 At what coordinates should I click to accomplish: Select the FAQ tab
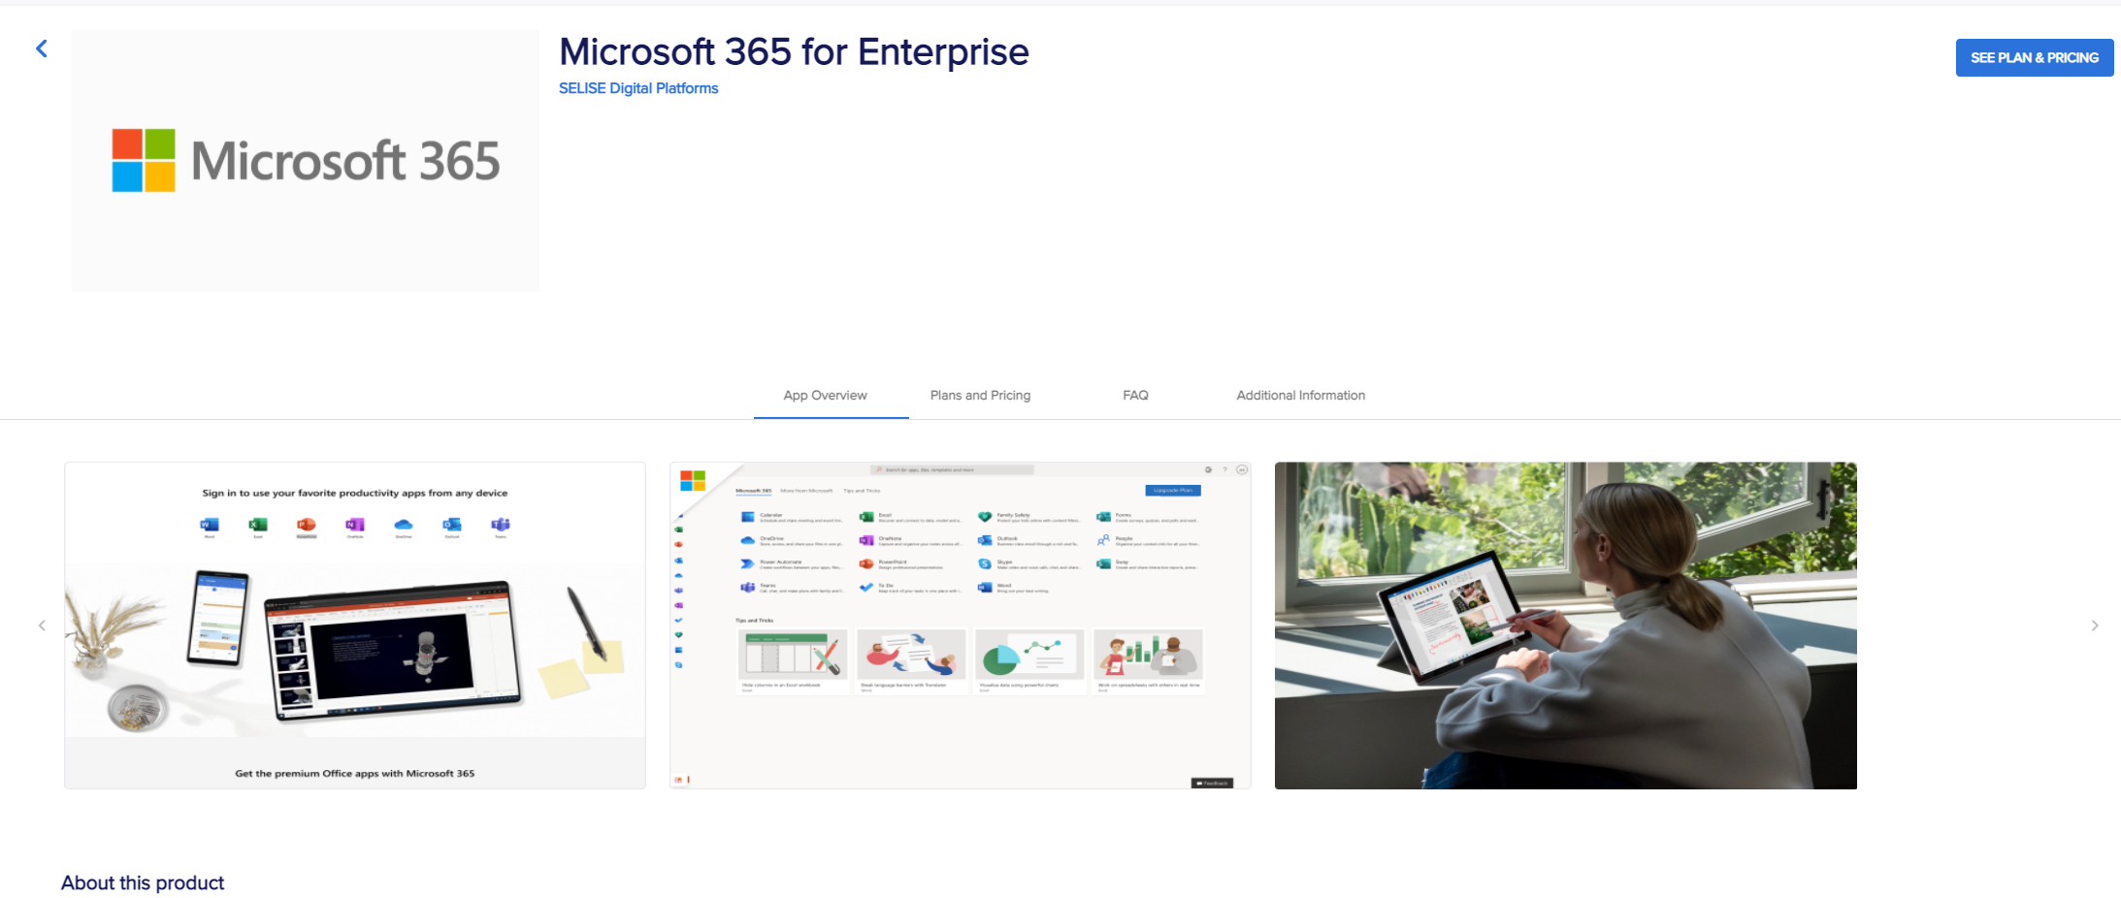(1135, 396)
